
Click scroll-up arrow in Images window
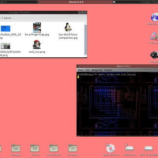click(85, 24)
